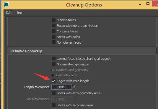Enable Faces with zero geometry area
Screen dimensions: 158x109
(x=53, y=93)
